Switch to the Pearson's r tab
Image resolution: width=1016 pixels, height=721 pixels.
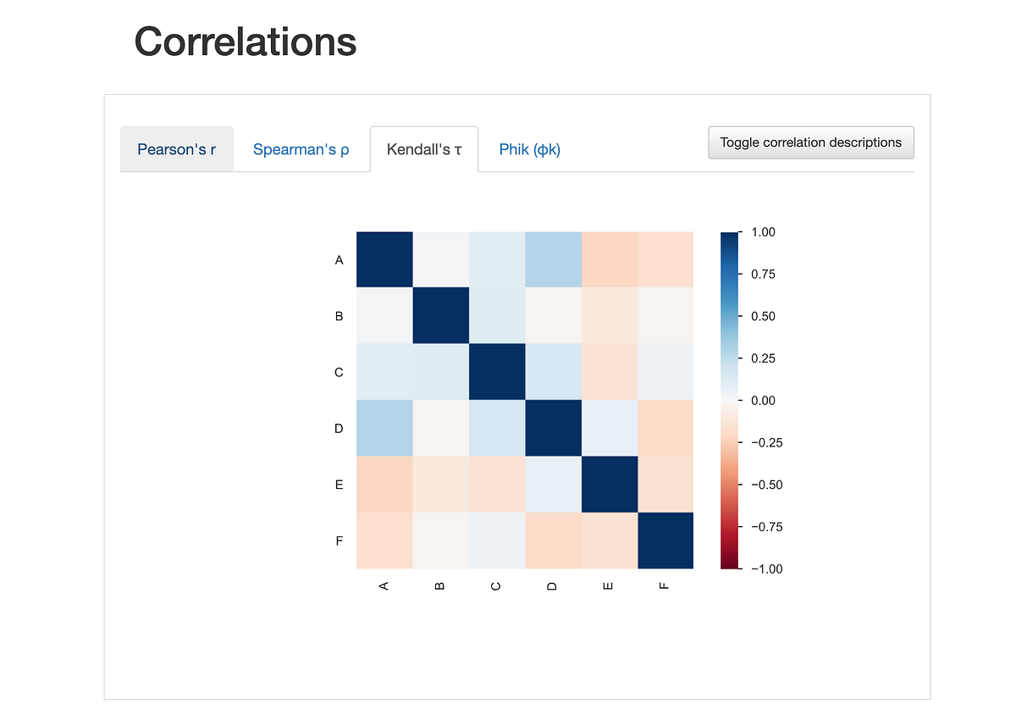point(176,148)
